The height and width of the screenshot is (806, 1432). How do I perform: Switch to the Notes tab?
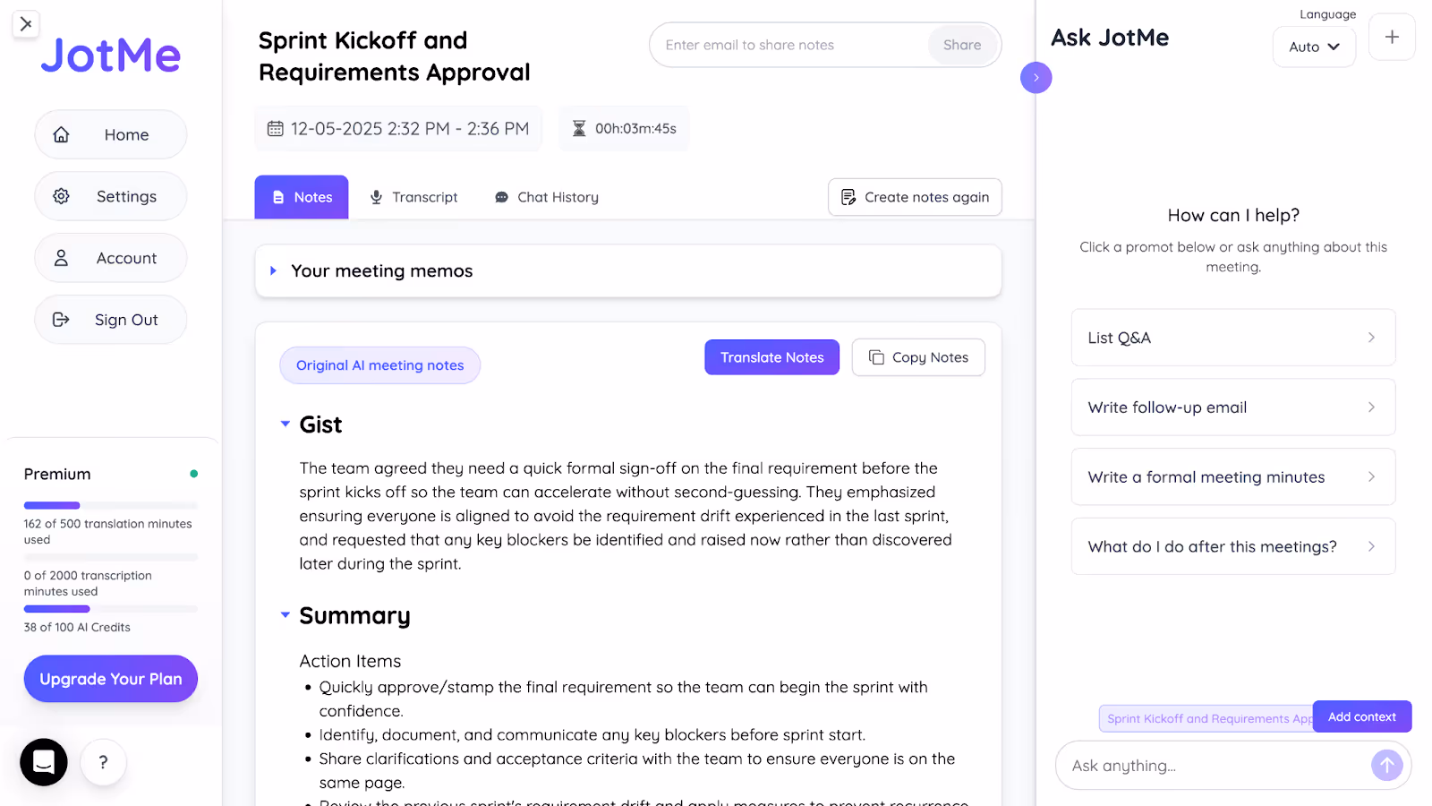(302, 197)
